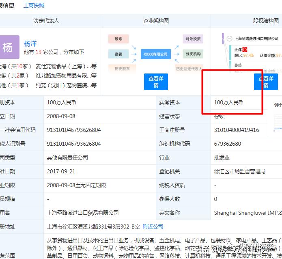Viewport: 282px width, 259px height.
Task: Click the 股权结构图 column header
Action: (x=266, y=21)
